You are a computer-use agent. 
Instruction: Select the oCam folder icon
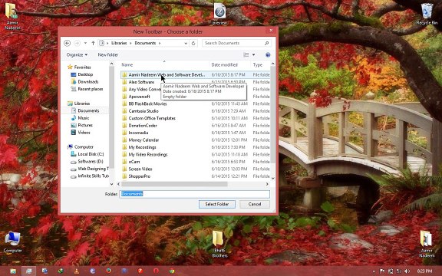[124, 162]
